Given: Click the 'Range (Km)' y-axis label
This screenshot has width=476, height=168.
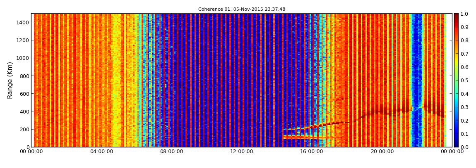Looking at the screenshot, I should (x=10, y=80).
